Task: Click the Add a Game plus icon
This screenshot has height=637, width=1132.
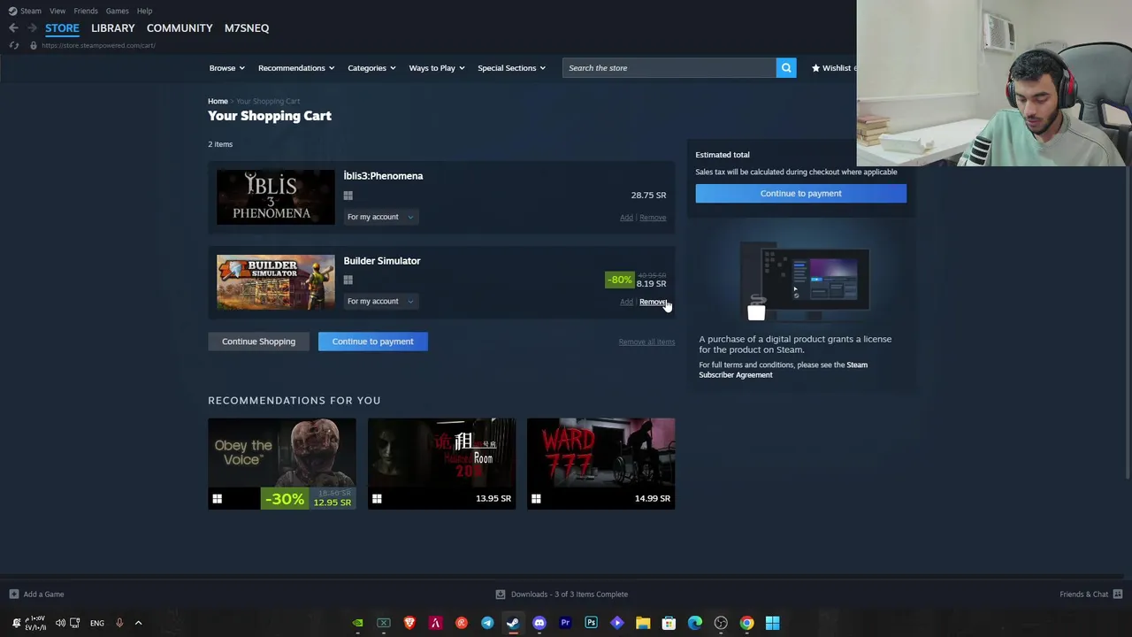Action: coord(13,595)
